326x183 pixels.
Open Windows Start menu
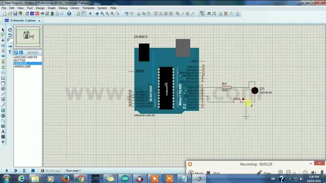coord(6,178)
